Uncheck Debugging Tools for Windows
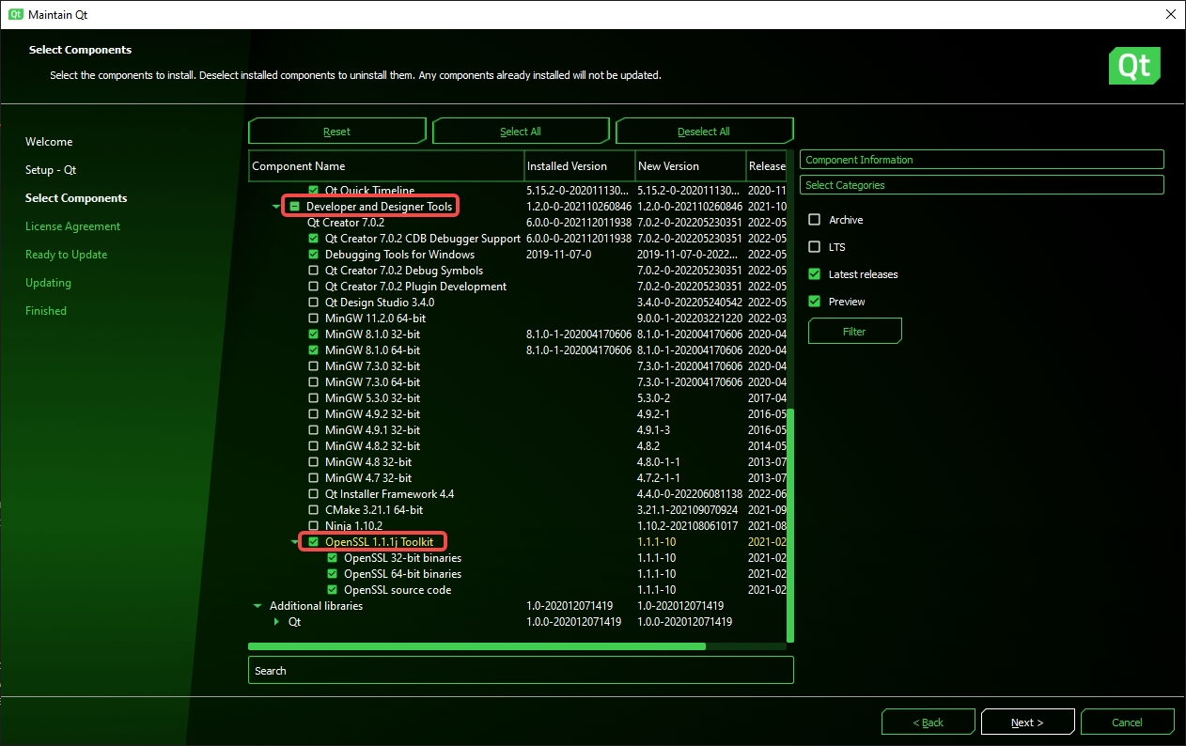 [314, 255]
